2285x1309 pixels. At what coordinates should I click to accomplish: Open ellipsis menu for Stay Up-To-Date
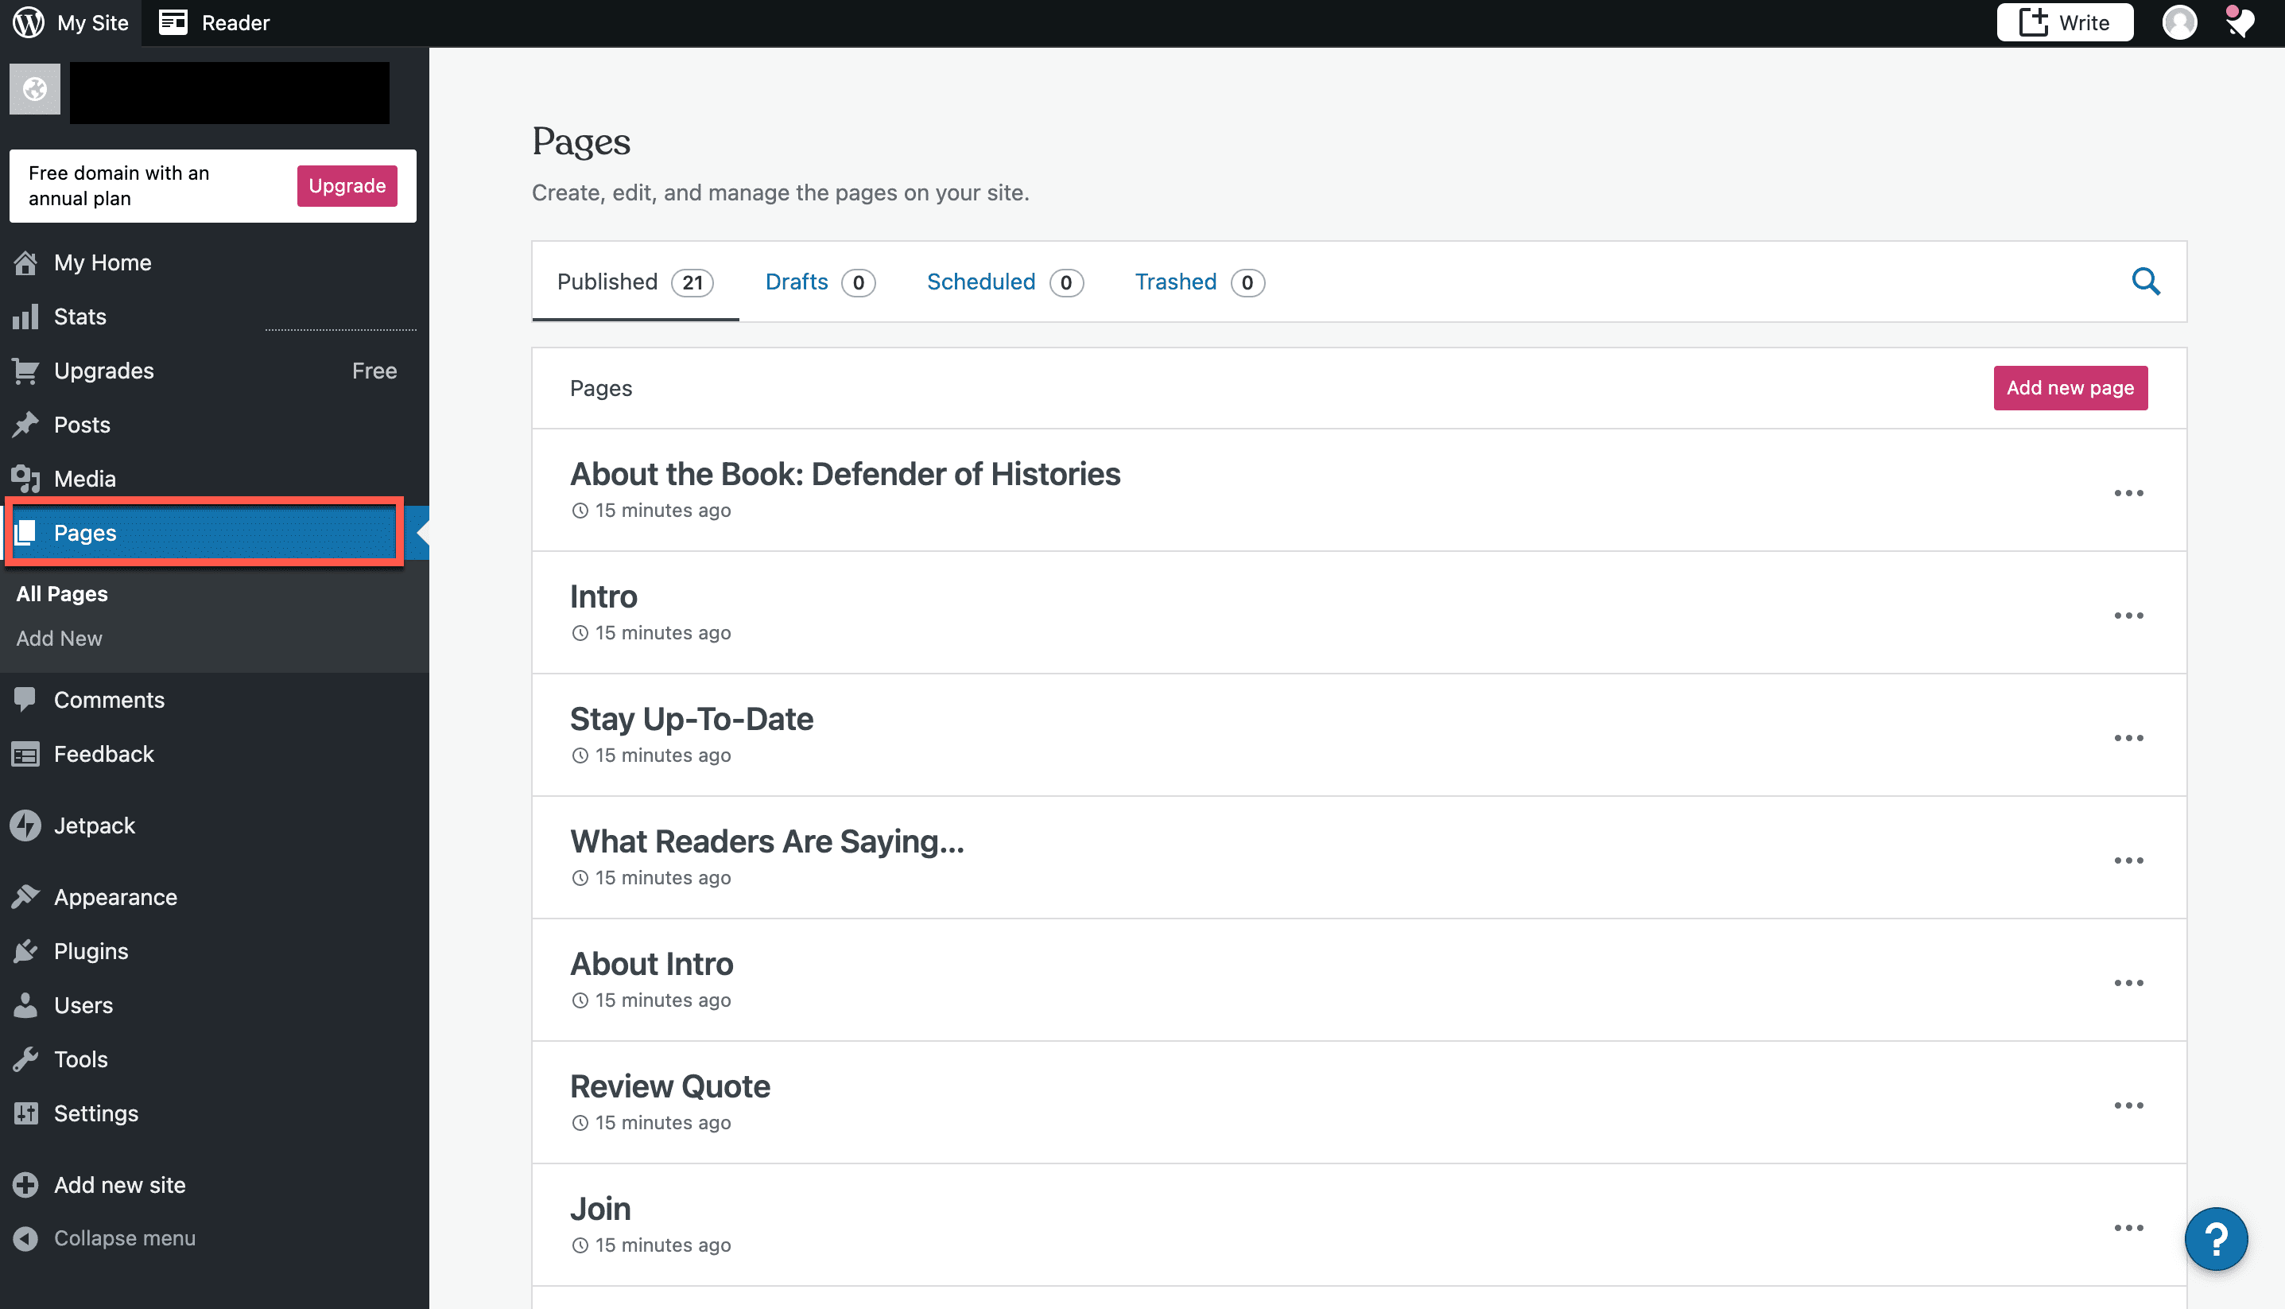pos(2128,737)
